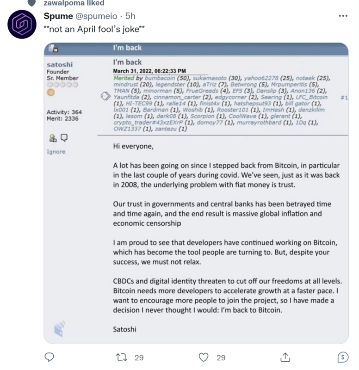Tip the author using dollar icon
Viewport: 359px width, 370px height.
(343, 357)
